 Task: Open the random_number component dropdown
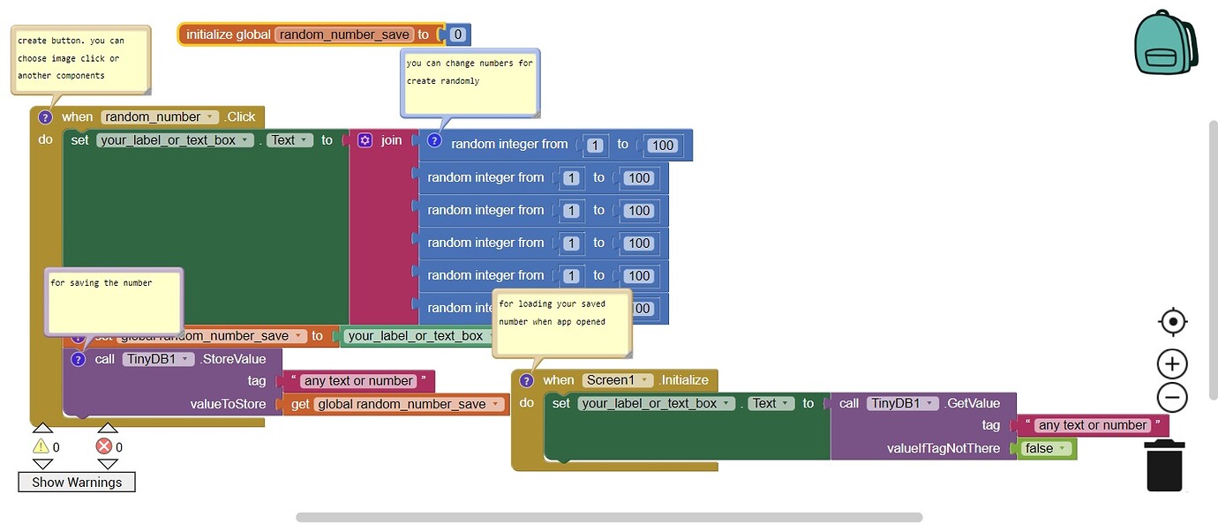(212, 116)
